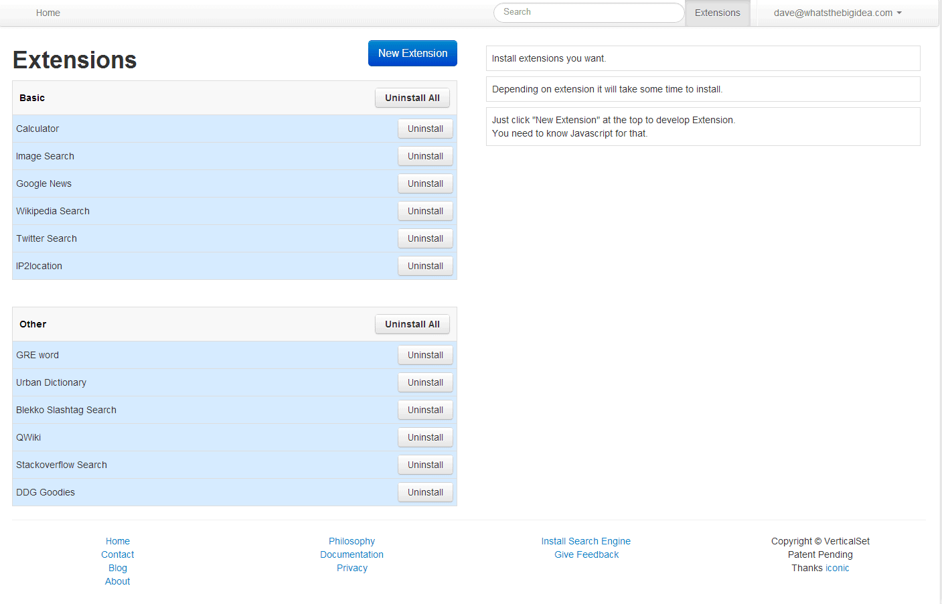Click the Copyright VerticalSet text
This screenshot has width=942, height=604.
click(x=820, y=541)
